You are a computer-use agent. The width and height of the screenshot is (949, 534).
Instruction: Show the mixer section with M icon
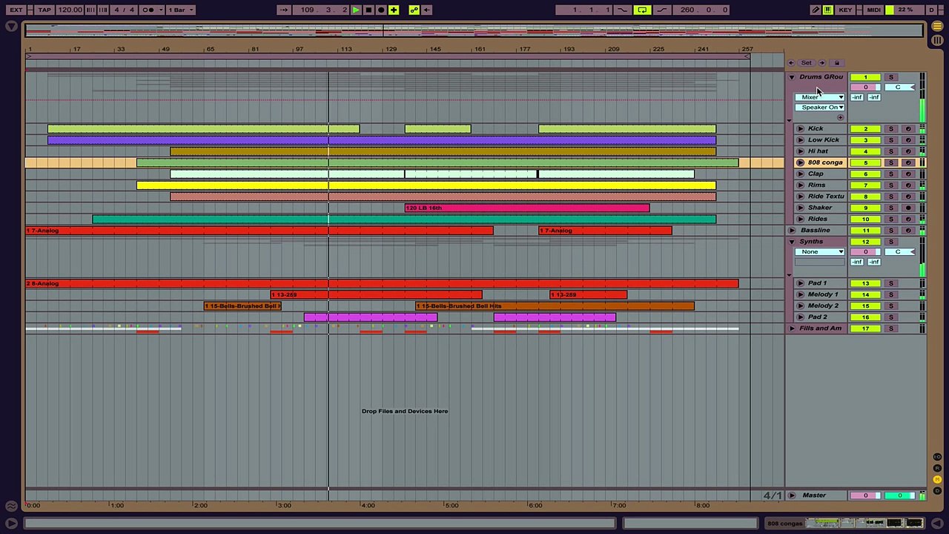(x=937, y=480)
